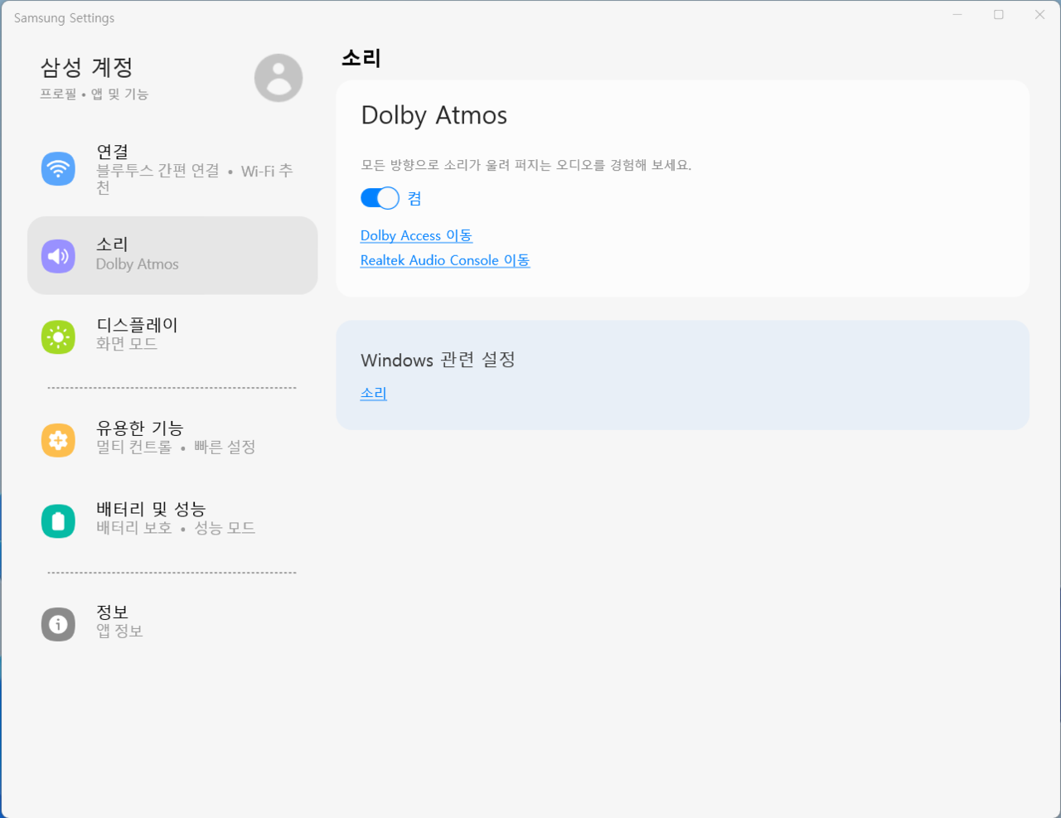This screenshot has height=818, width=1061.
Task: Select the green brightness icon for 디스플레이
Action: click(x=58, y=337)
